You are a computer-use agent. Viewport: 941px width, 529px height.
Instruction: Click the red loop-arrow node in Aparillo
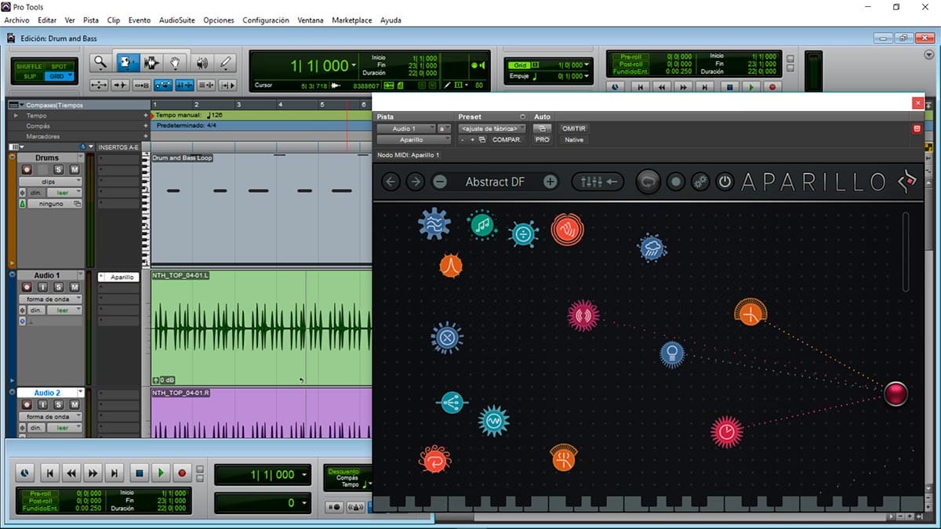[x=434, y=460]
